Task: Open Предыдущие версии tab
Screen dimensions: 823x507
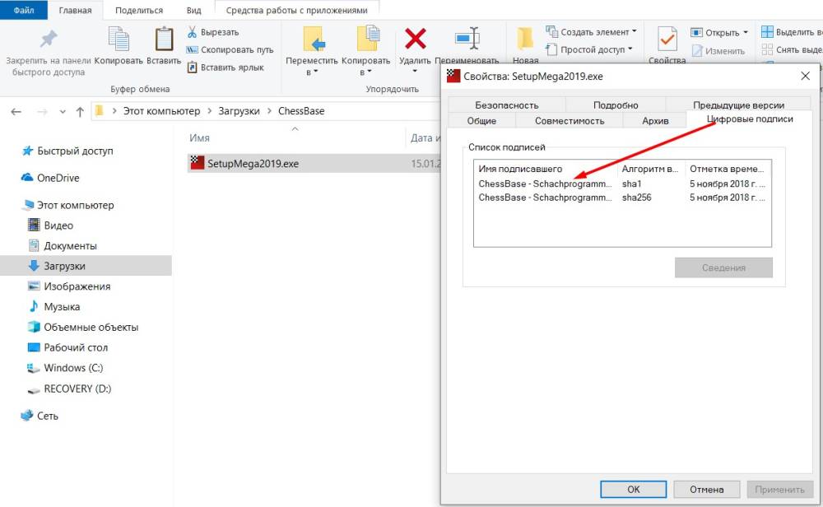Action: [x=738, y=105]
